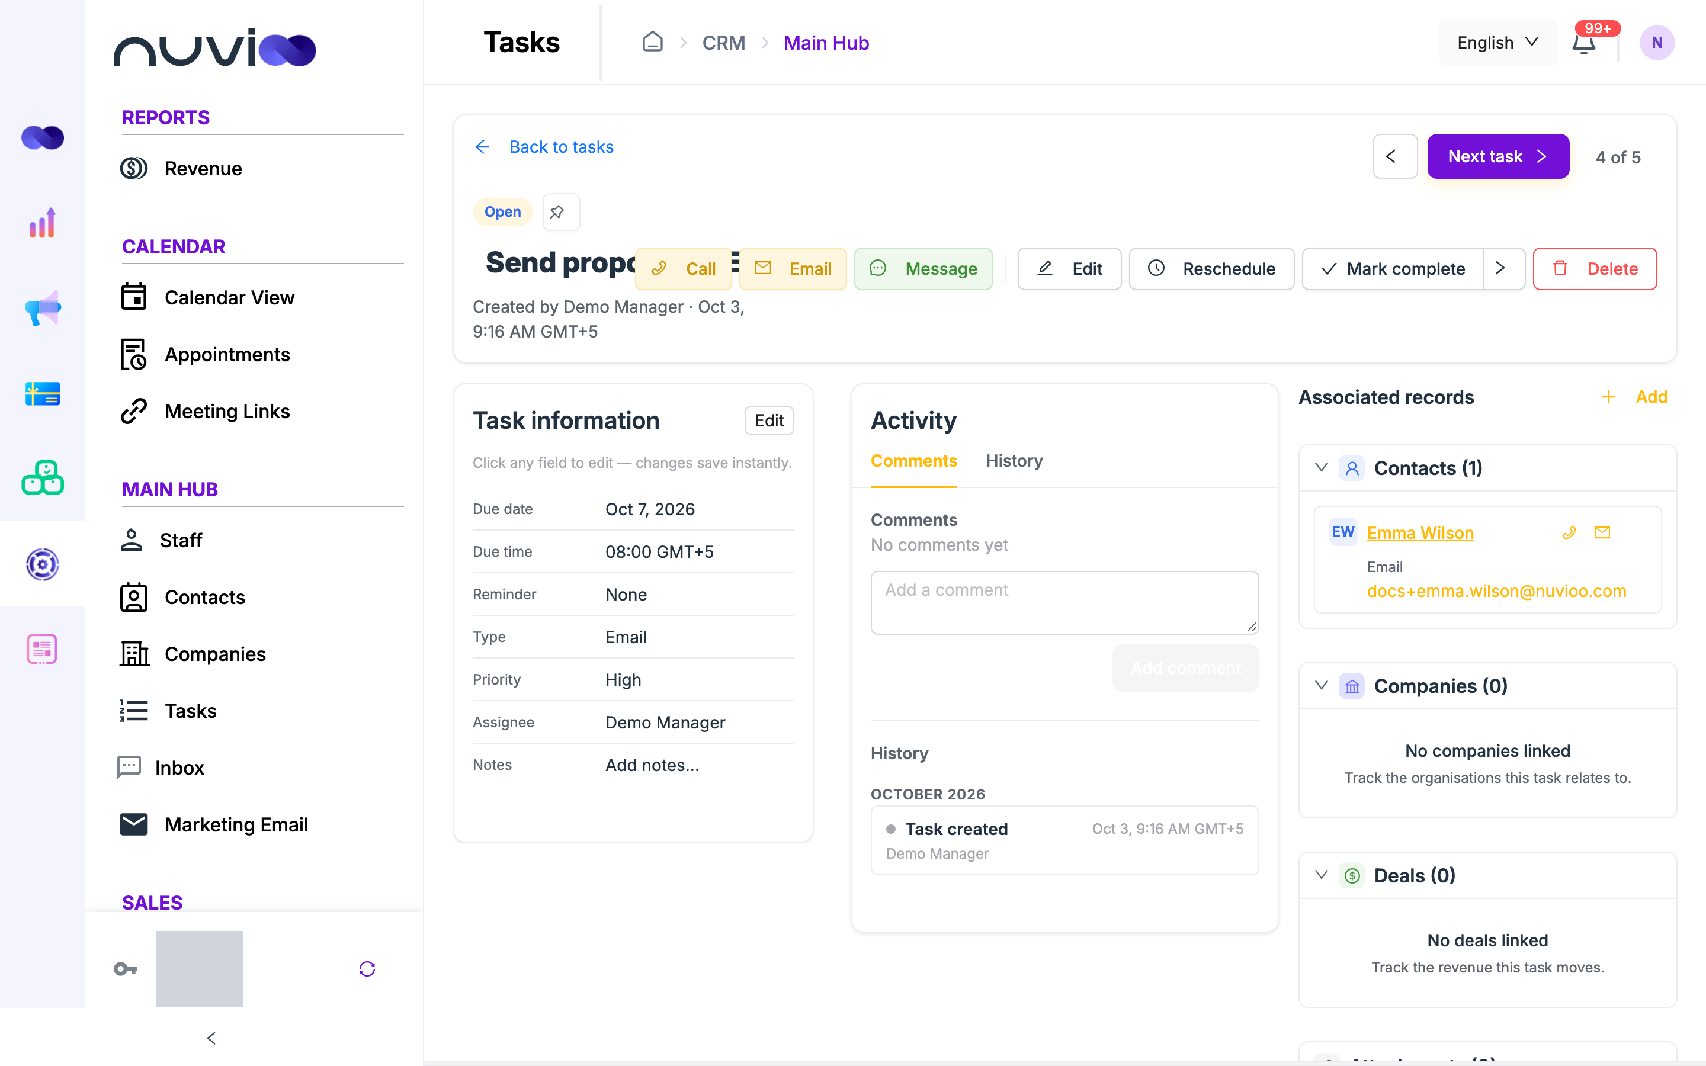Screen dimensions: 1706x1066
Task: Collapse the Companies (0) section
Action: tap(1321, 685)
